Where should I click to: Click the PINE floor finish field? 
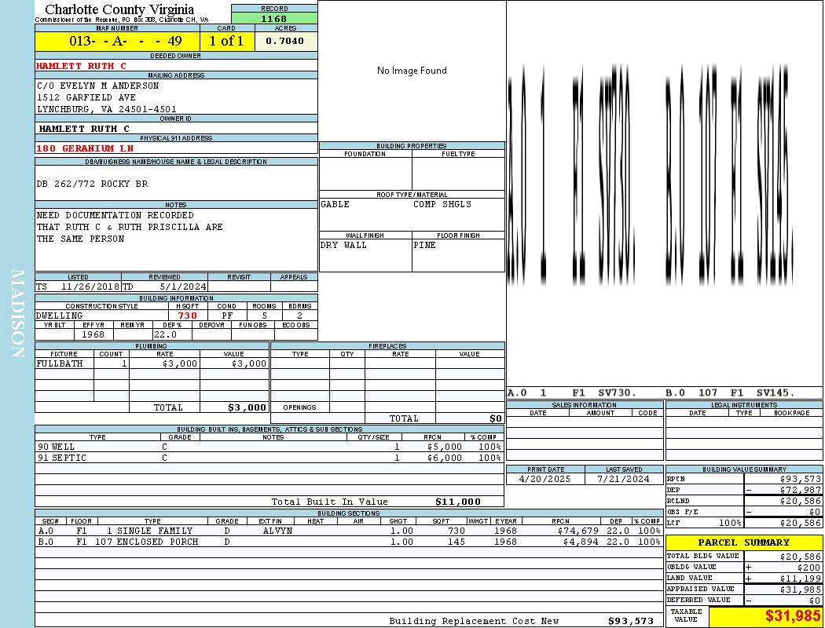pos(425,245)
